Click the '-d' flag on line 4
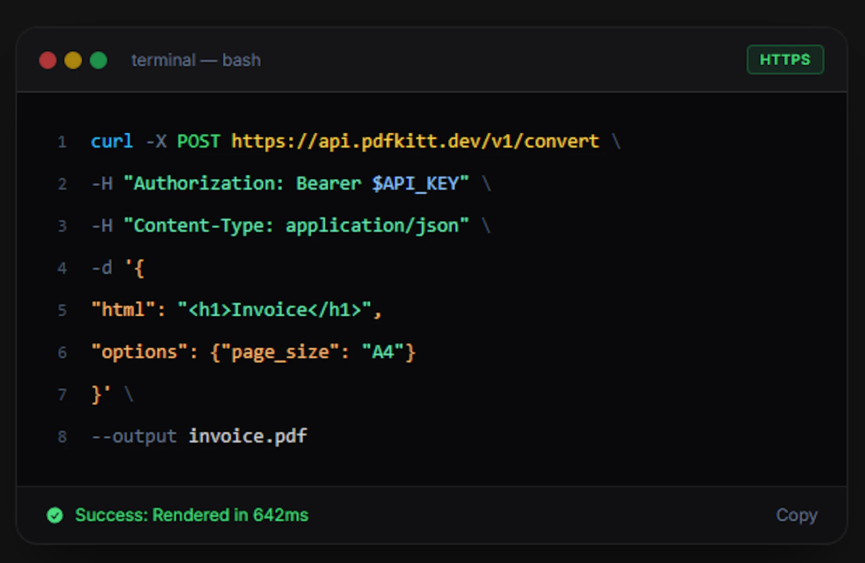The height and width of the screenshot is (563, 865). pos(102,268)
